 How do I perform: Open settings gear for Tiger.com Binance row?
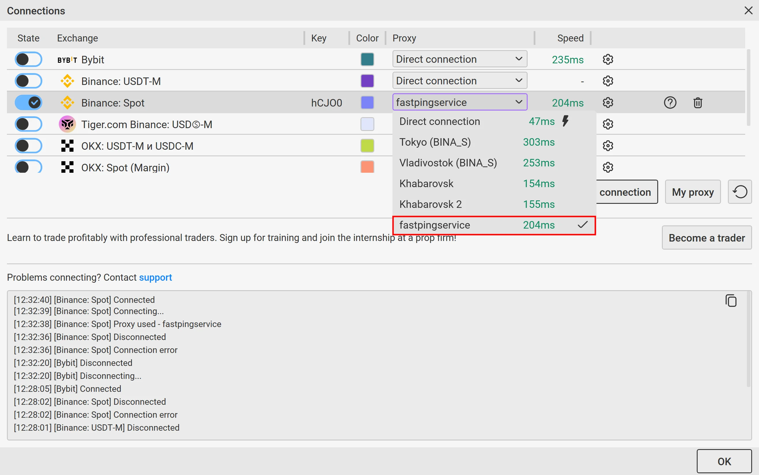pyautogui.click(x=607, y=124)
